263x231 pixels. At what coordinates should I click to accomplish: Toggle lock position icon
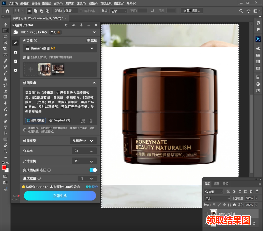(x=224, y=205)
